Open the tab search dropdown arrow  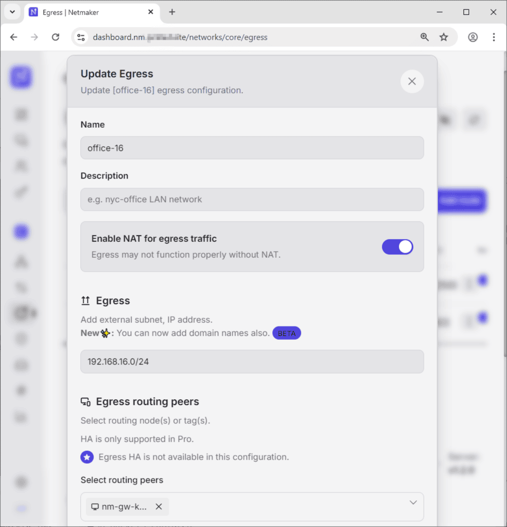12,12
